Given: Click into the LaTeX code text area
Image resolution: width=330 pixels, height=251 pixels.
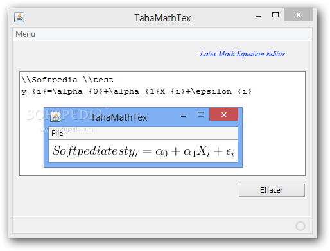Looking at the screenshot, I should (162, 123).
